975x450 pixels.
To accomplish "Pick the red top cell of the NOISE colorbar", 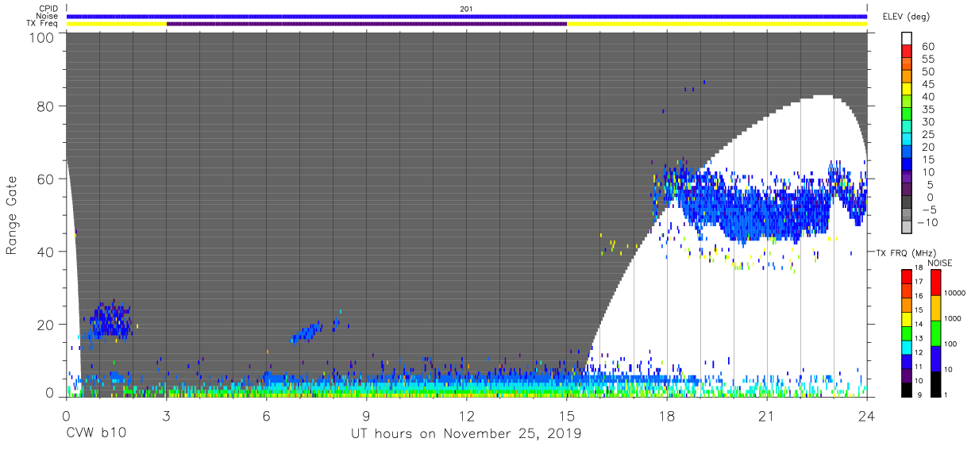I will tap(935, 283).
